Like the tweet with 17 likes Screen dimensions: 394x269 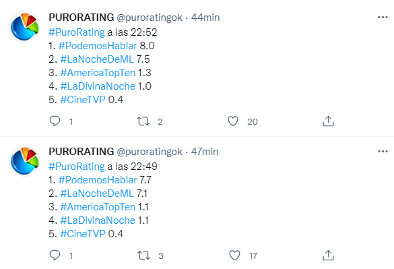coord(234,255)
